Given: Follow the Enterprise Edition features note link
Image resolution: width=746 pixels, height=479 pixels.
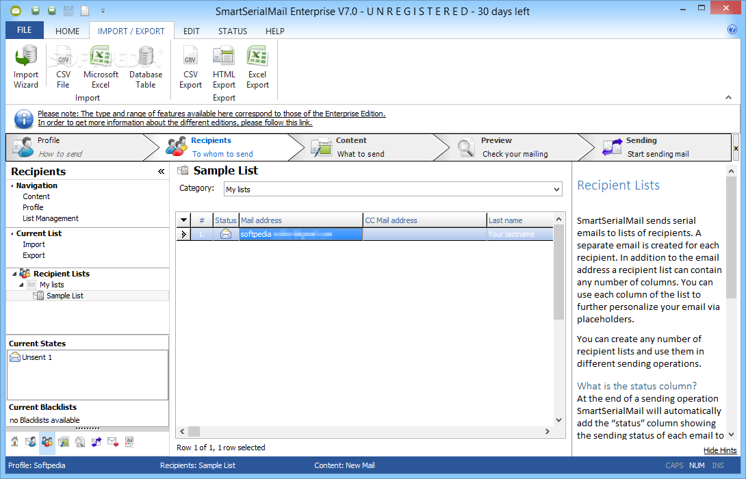Looking at the screenshot, I should [x=211, y=114].
